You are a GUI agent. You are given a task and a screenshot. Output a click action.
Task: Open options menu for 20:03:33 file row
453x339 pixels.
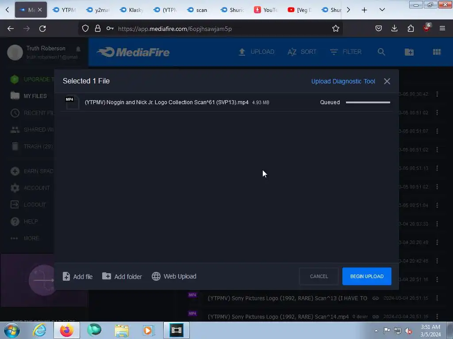pyautogui.click(x=437, y=224)
